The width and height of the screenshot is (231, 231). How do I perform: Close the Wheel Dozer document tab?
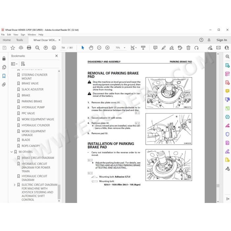pos(59,40)
